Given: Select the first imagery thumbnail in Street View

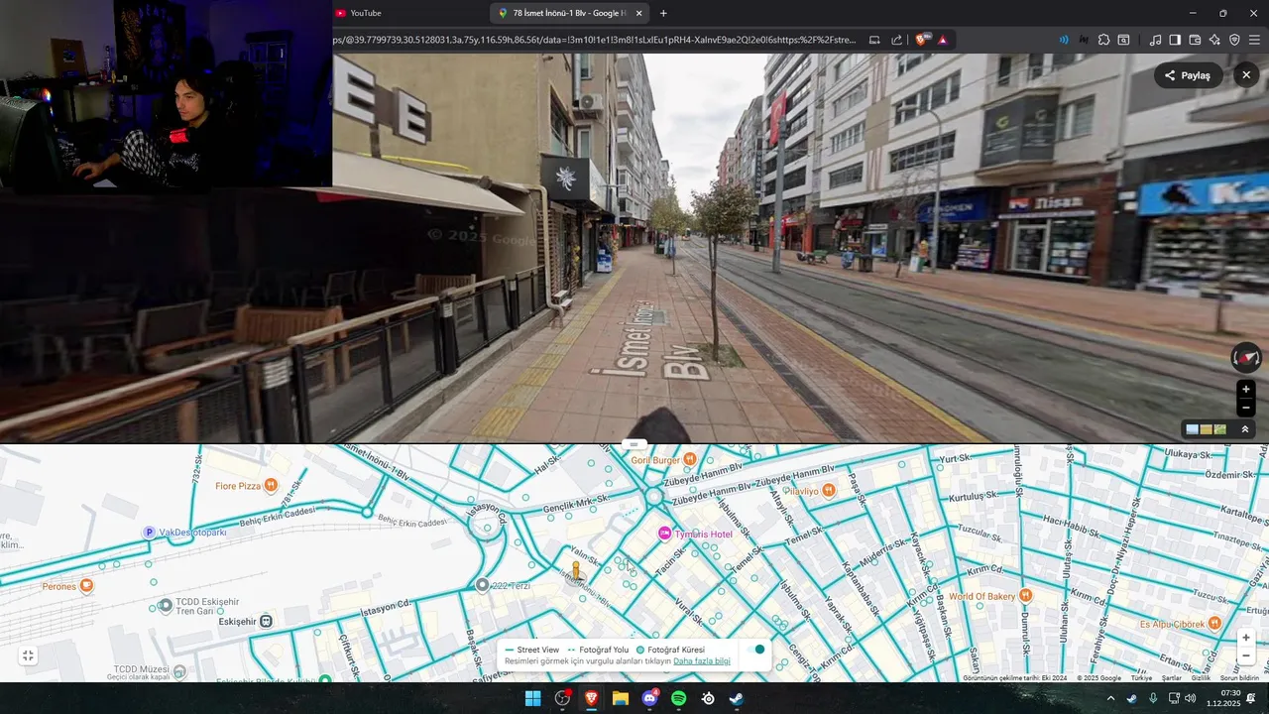Looking at the screenshot, I should 1193,429.
